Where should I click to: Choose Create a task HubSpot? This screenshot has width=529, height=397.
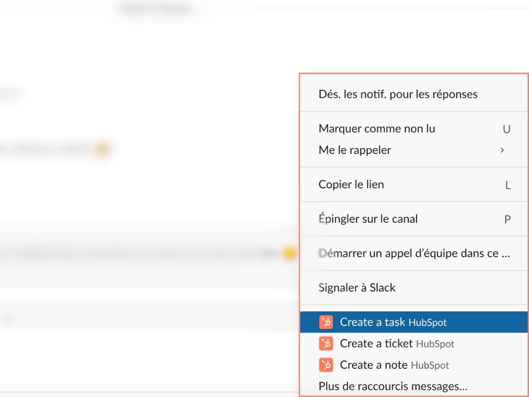click(414, 322)
